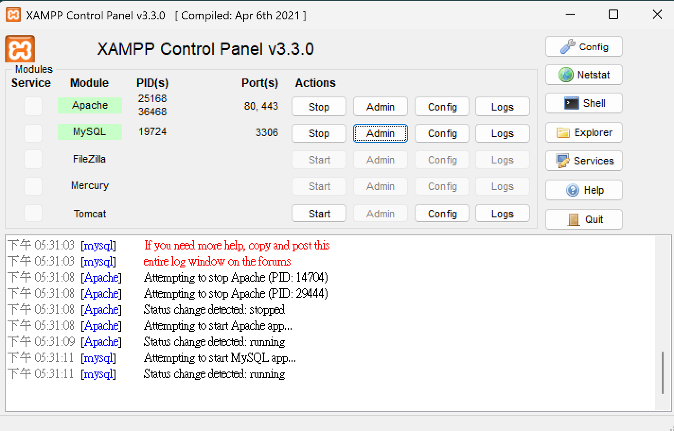
Task: Close the XAMPP Control Panel window
Action: click(x=657, y=15)
